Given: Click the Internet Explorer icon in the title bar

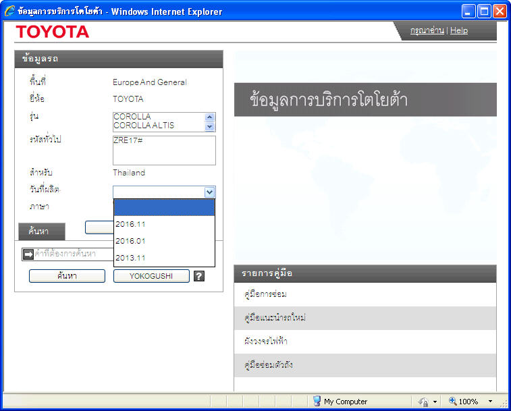Looking at the screenshot, I should pos(9,11).
